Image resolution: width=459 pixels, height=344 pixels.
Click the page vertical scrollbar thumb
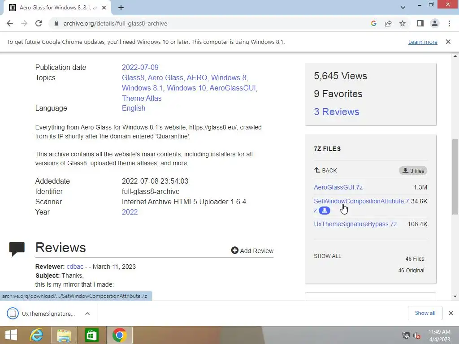pyautogui.click(x=455, y=176)
